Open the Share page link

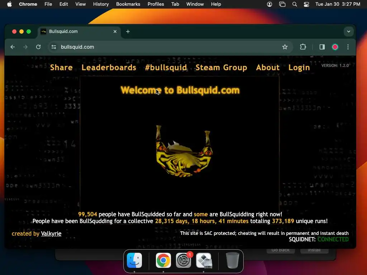pos(61,68)
